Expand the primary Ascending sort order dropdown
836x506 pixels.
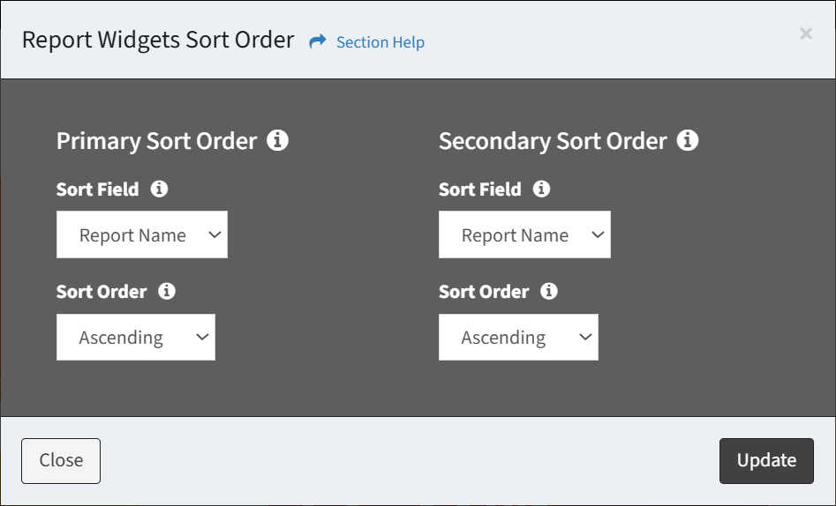(136, 337)
